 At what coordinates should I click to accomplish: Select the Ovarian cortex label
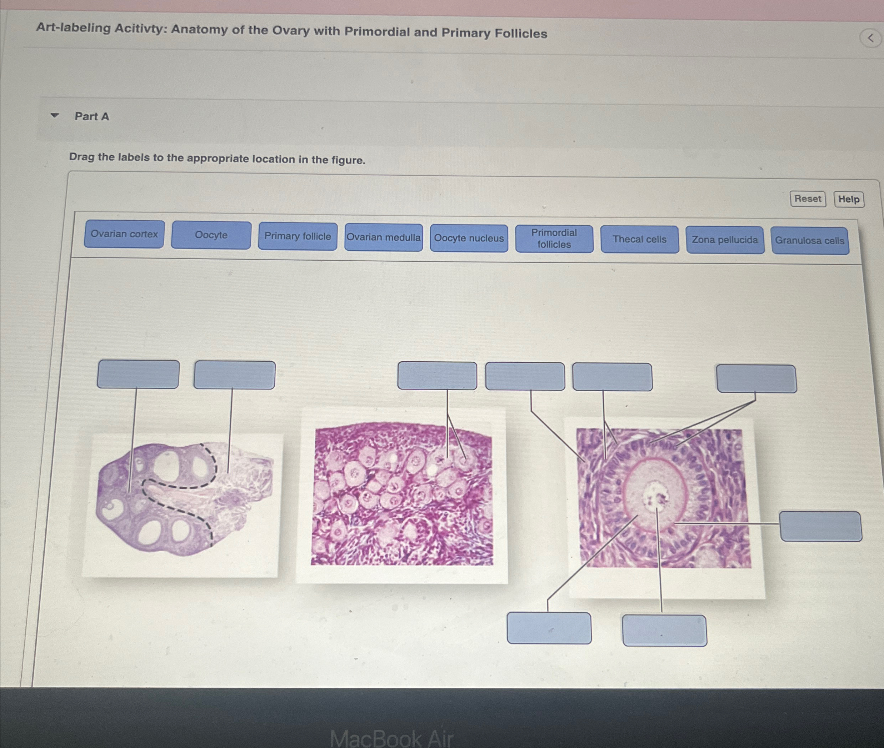(124, 234)
